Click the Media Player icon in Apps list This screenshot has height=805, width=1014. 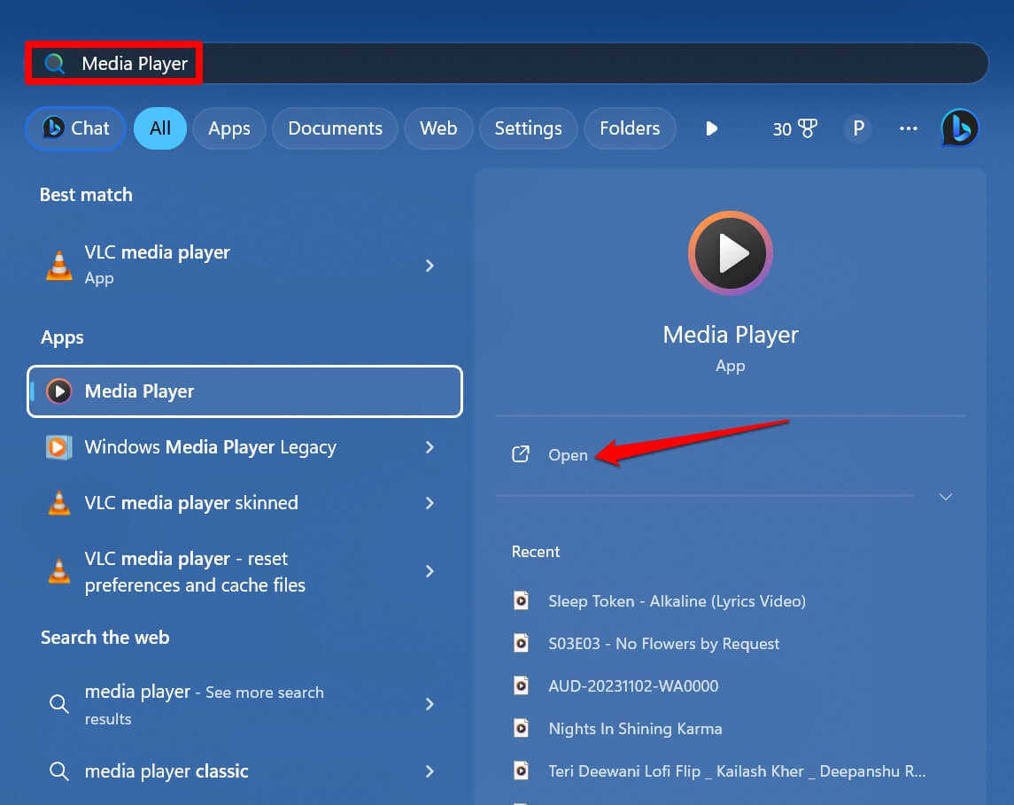pos(58,391)
